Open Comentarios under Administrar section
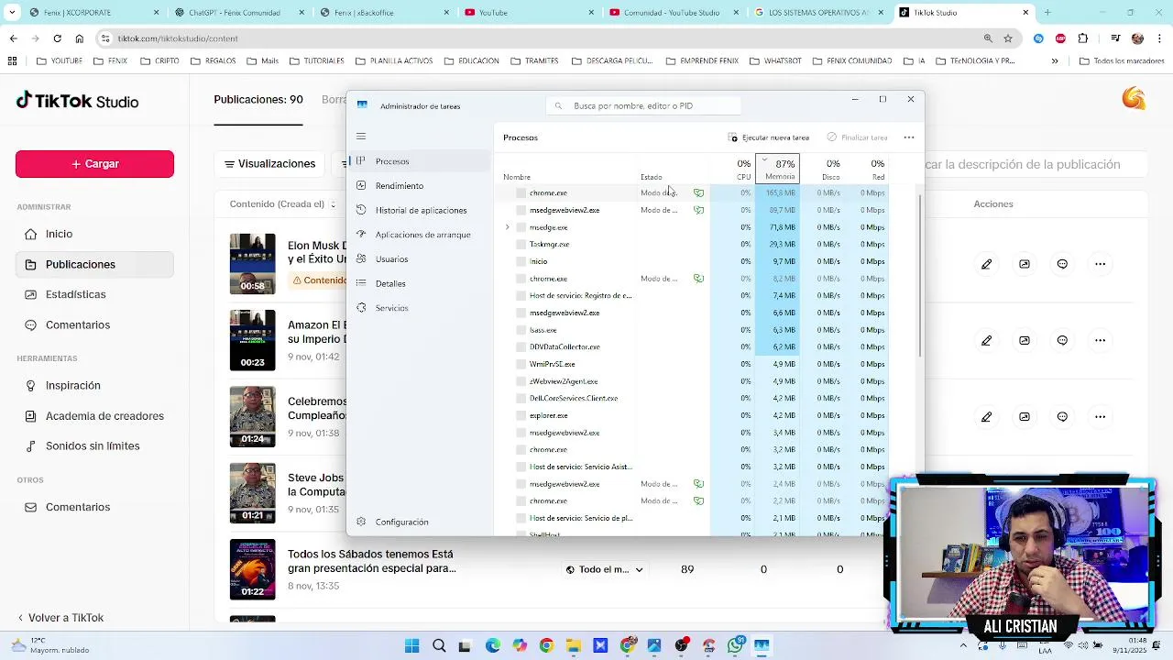Screen dimensions: 1173x660 point(94,324)
